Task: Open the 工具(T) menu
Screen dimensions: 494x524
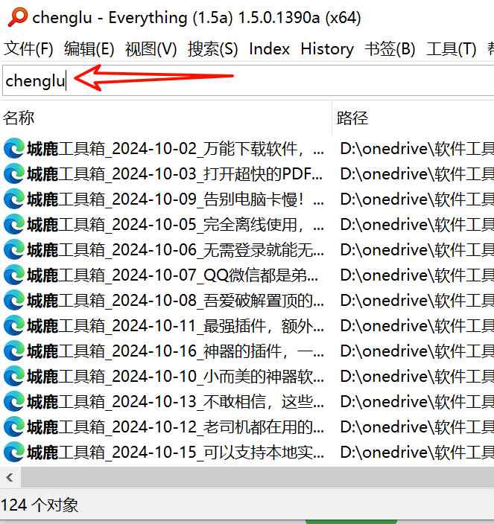Action: 452,49
